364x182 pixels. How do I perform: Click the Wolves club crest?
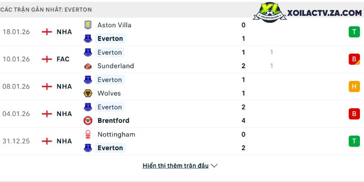pos(88,93)
